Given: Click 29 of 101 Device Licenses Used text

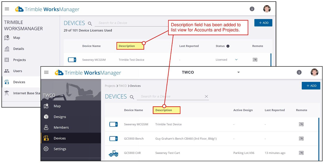Looking at the screenshot, I should coord(88,30).
